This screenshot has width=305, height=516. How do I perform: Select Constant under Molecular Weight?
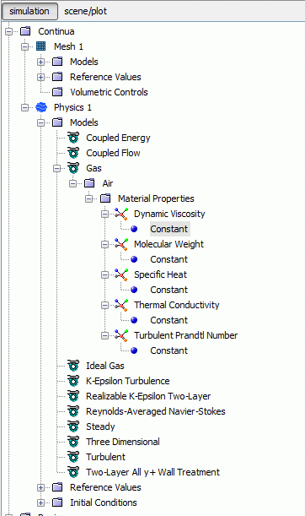169,259
